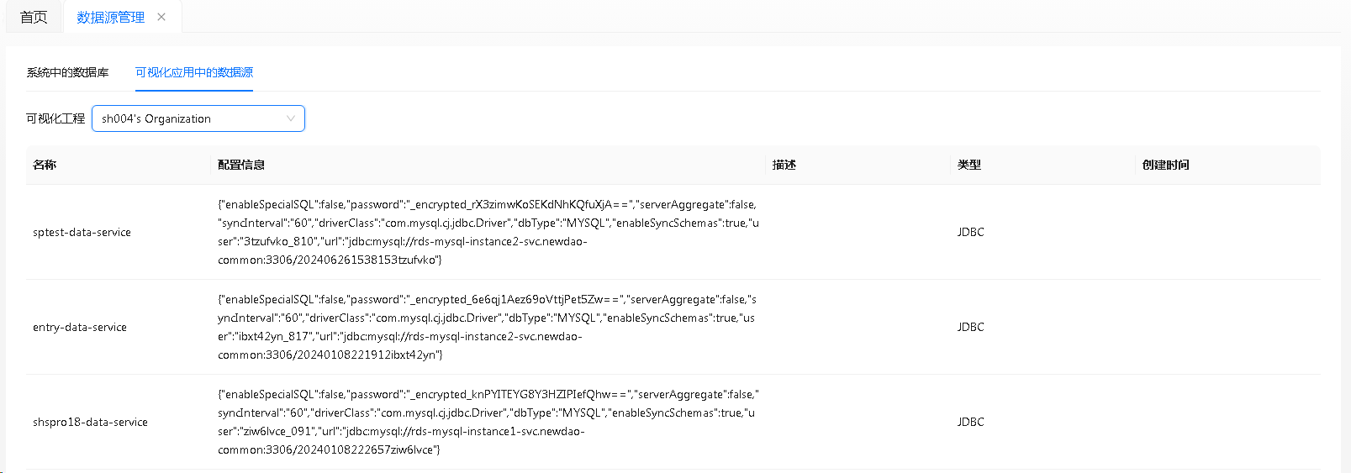This screenshot has height=473, width=1351.
Task: Select the sptest-data-service row name
Action: (x=82, y=232)
